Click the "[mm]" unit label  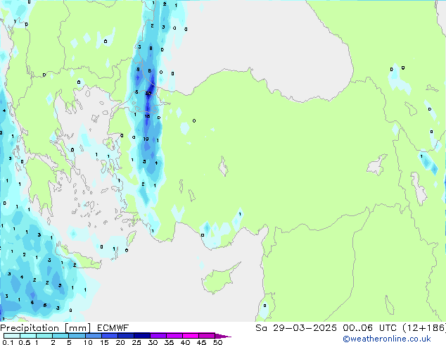click(77, 328)
